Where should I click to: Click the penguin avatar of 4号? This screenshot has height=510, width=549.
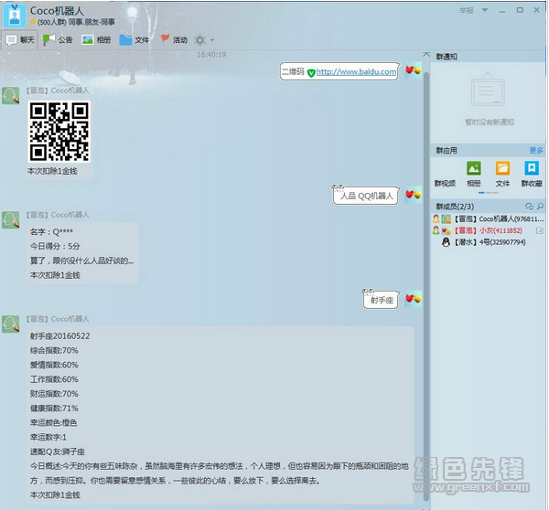pos(446,242)
